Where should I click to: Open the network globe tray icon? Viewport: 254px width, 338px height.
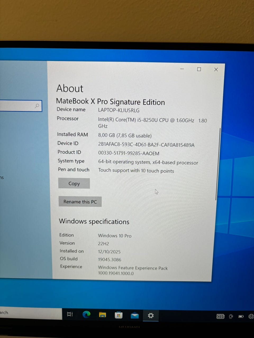(x=251, y=316)
